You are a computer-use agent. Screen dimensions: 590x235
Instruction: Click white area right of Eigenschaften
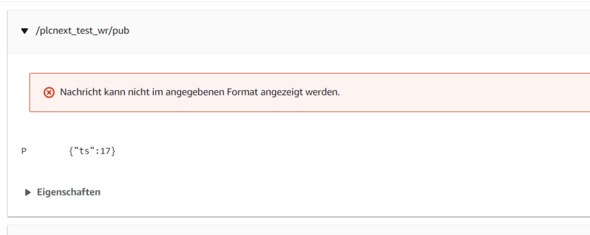pyautogui.click(x=339, y=193)
